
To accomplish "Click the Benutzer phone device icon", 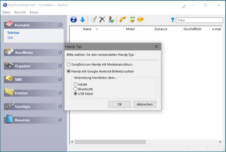I will pos(9,119).
